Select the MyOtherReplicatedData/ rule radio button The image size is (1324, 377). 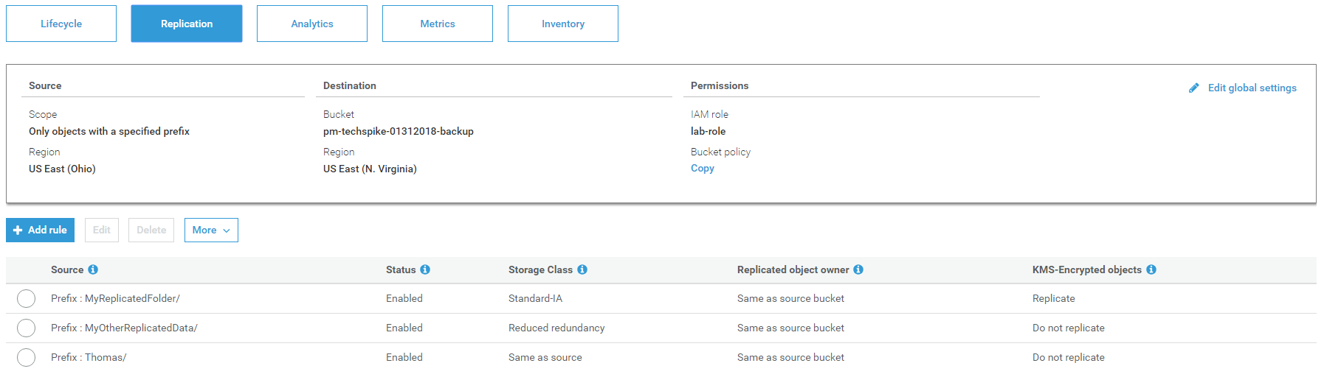click(x=26, y=328)
